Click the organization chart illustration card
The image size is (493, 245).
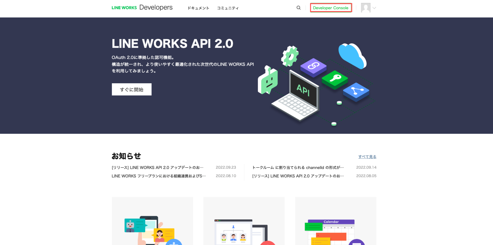click(244, 221)
